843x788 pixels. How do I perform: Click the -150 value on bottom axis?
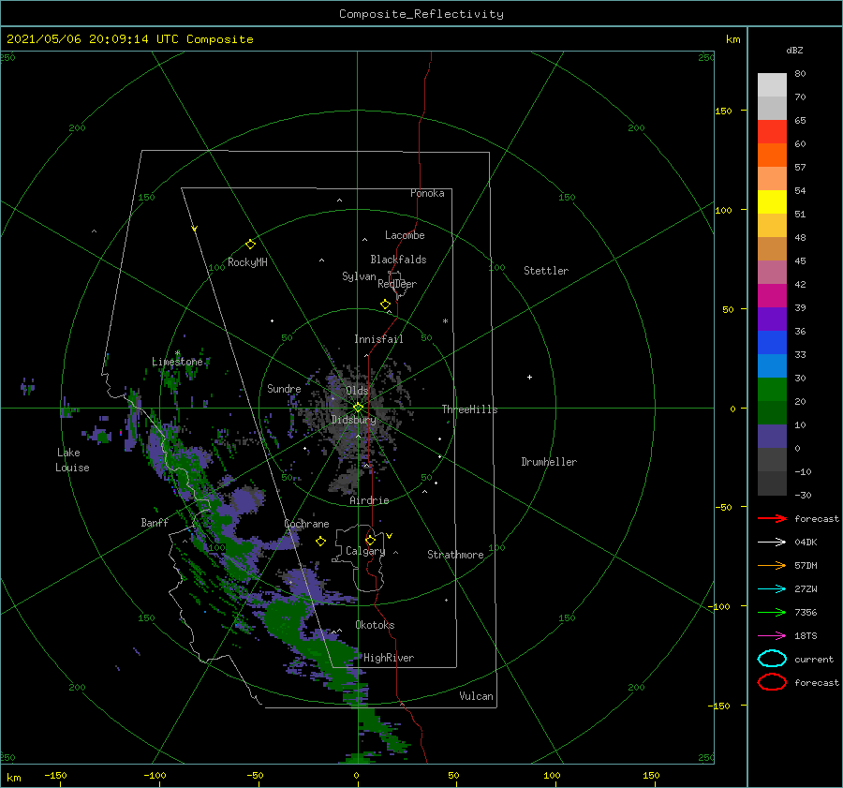(55, 775)
